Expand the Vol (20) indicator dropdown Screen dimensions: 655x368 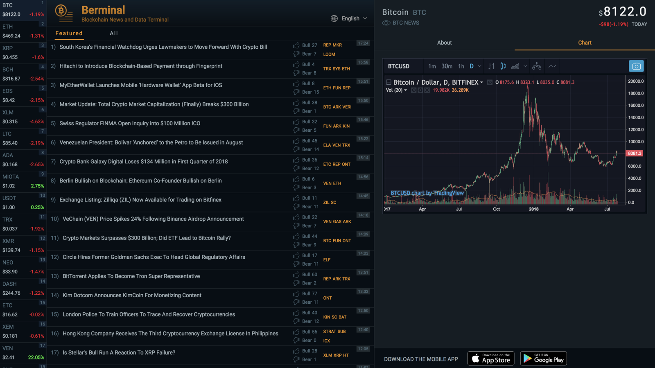click(x=406, y=90)
